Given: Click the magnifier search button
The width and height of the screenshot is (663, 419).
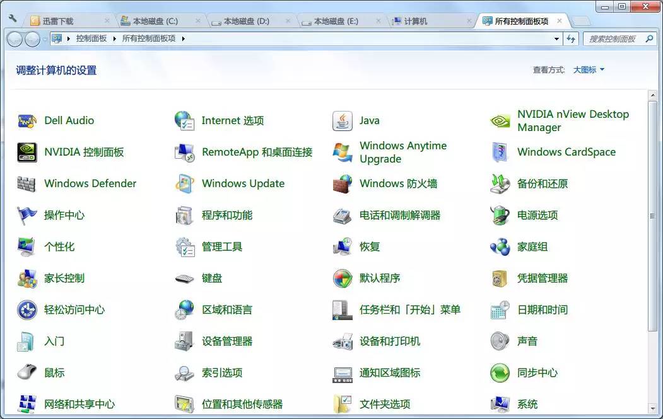Looking at the screenshot, I should [650, 39].
